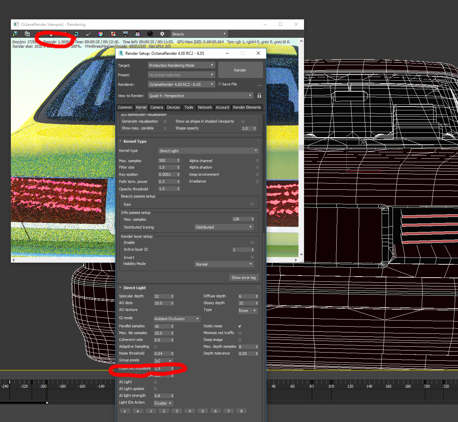Open the Light IDs Action dropdown
458x422 pixels.
coord(163,403)
